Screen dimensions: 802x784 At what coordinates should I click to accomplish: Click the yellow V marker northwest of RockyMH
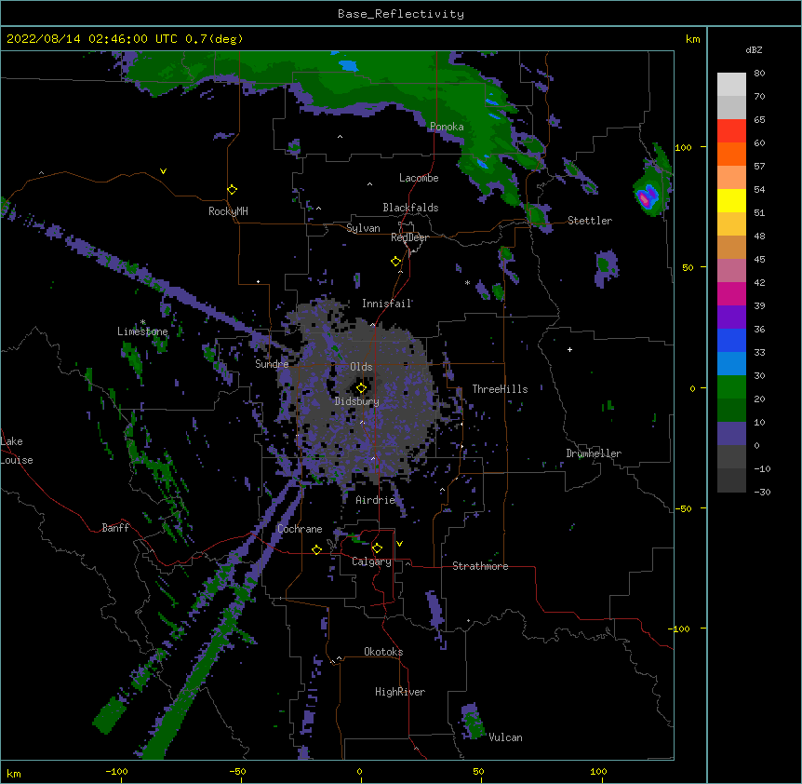(x=163, y=171)
